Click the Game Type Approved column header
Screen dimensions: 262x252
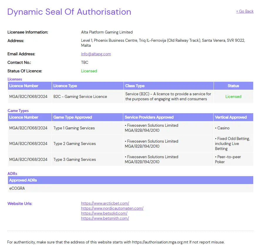coord(72,117)
